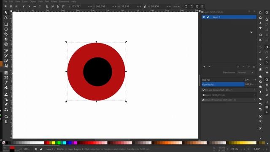270x152 pixels.
Task: Open the Layer menu
Action: 25,1
